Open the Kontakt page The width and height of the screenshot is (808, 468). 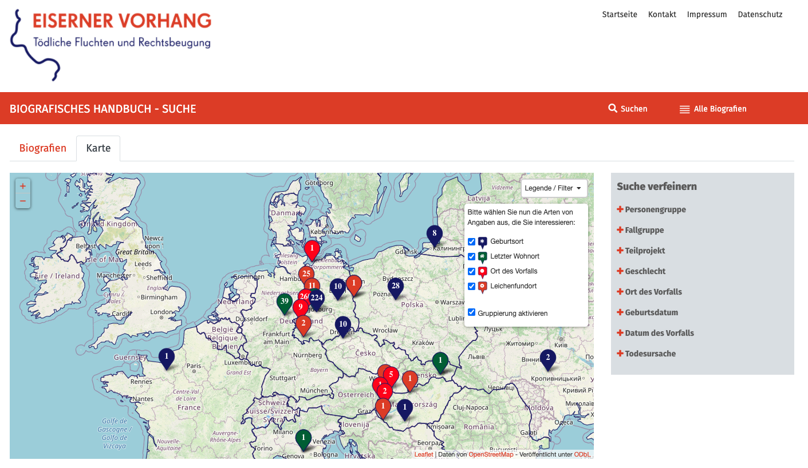662,14
